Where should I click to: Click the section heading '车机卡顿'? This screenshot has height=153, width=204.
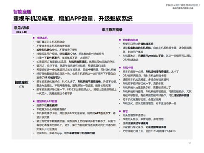(128, 68)
